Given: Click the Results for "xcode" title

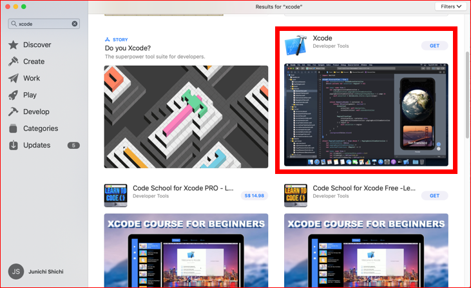Looking at the screenshot, I should pos(279,6).
